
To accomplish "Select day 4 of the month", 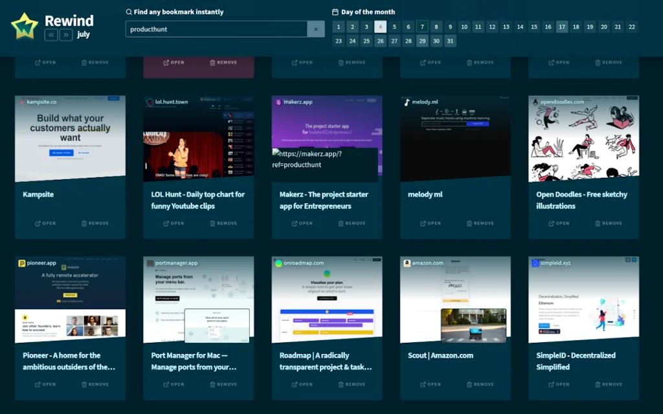I will point(380,27).
